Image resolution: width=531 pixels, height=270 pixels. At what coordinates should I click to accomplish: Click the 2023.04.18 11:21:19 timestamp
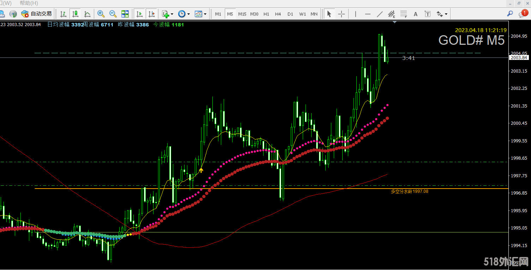(481, 30)
